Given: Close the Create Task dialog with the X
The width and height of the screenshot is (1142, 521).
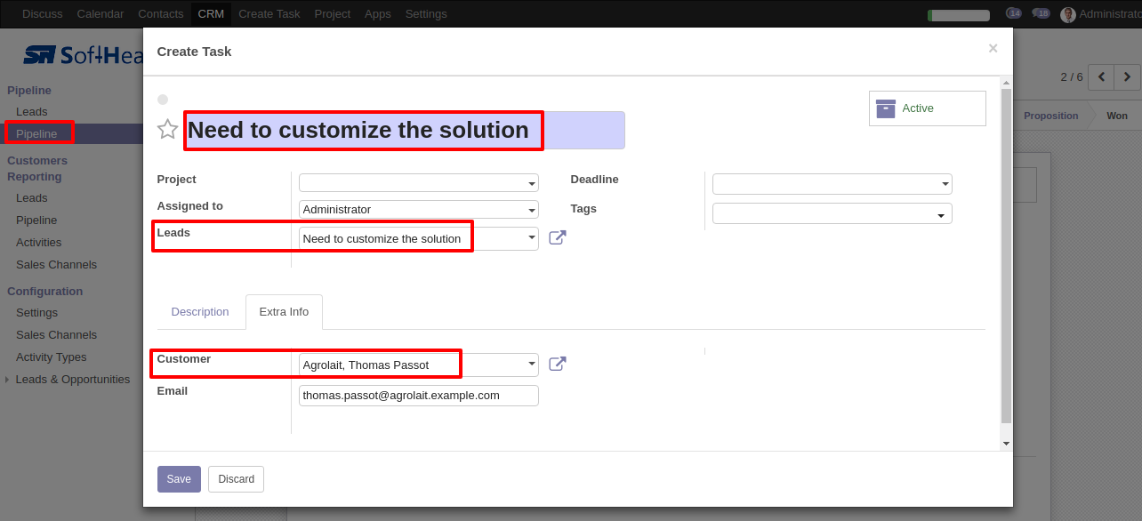Looking at the screenshot, I should [x=993, y=49].
